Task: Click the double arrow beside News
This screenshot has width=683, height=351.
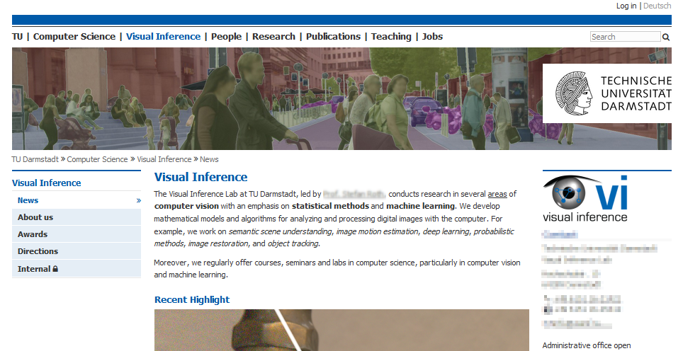Action: (139, 200)
